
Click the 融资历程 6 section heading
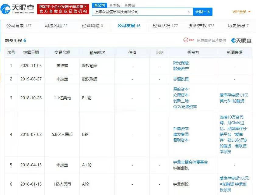click(15, 41)
